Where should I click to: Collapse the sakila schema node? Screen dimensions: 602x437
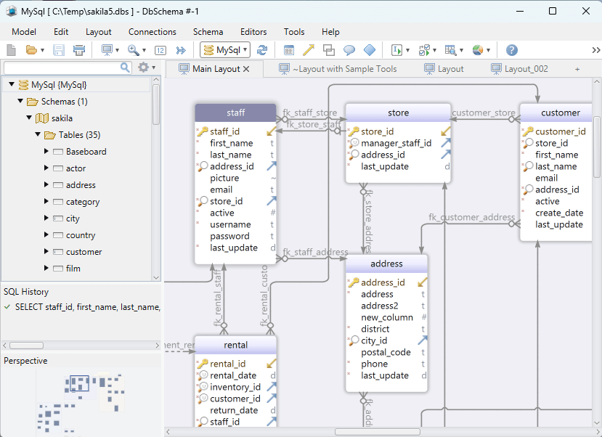tap(29, 118)
